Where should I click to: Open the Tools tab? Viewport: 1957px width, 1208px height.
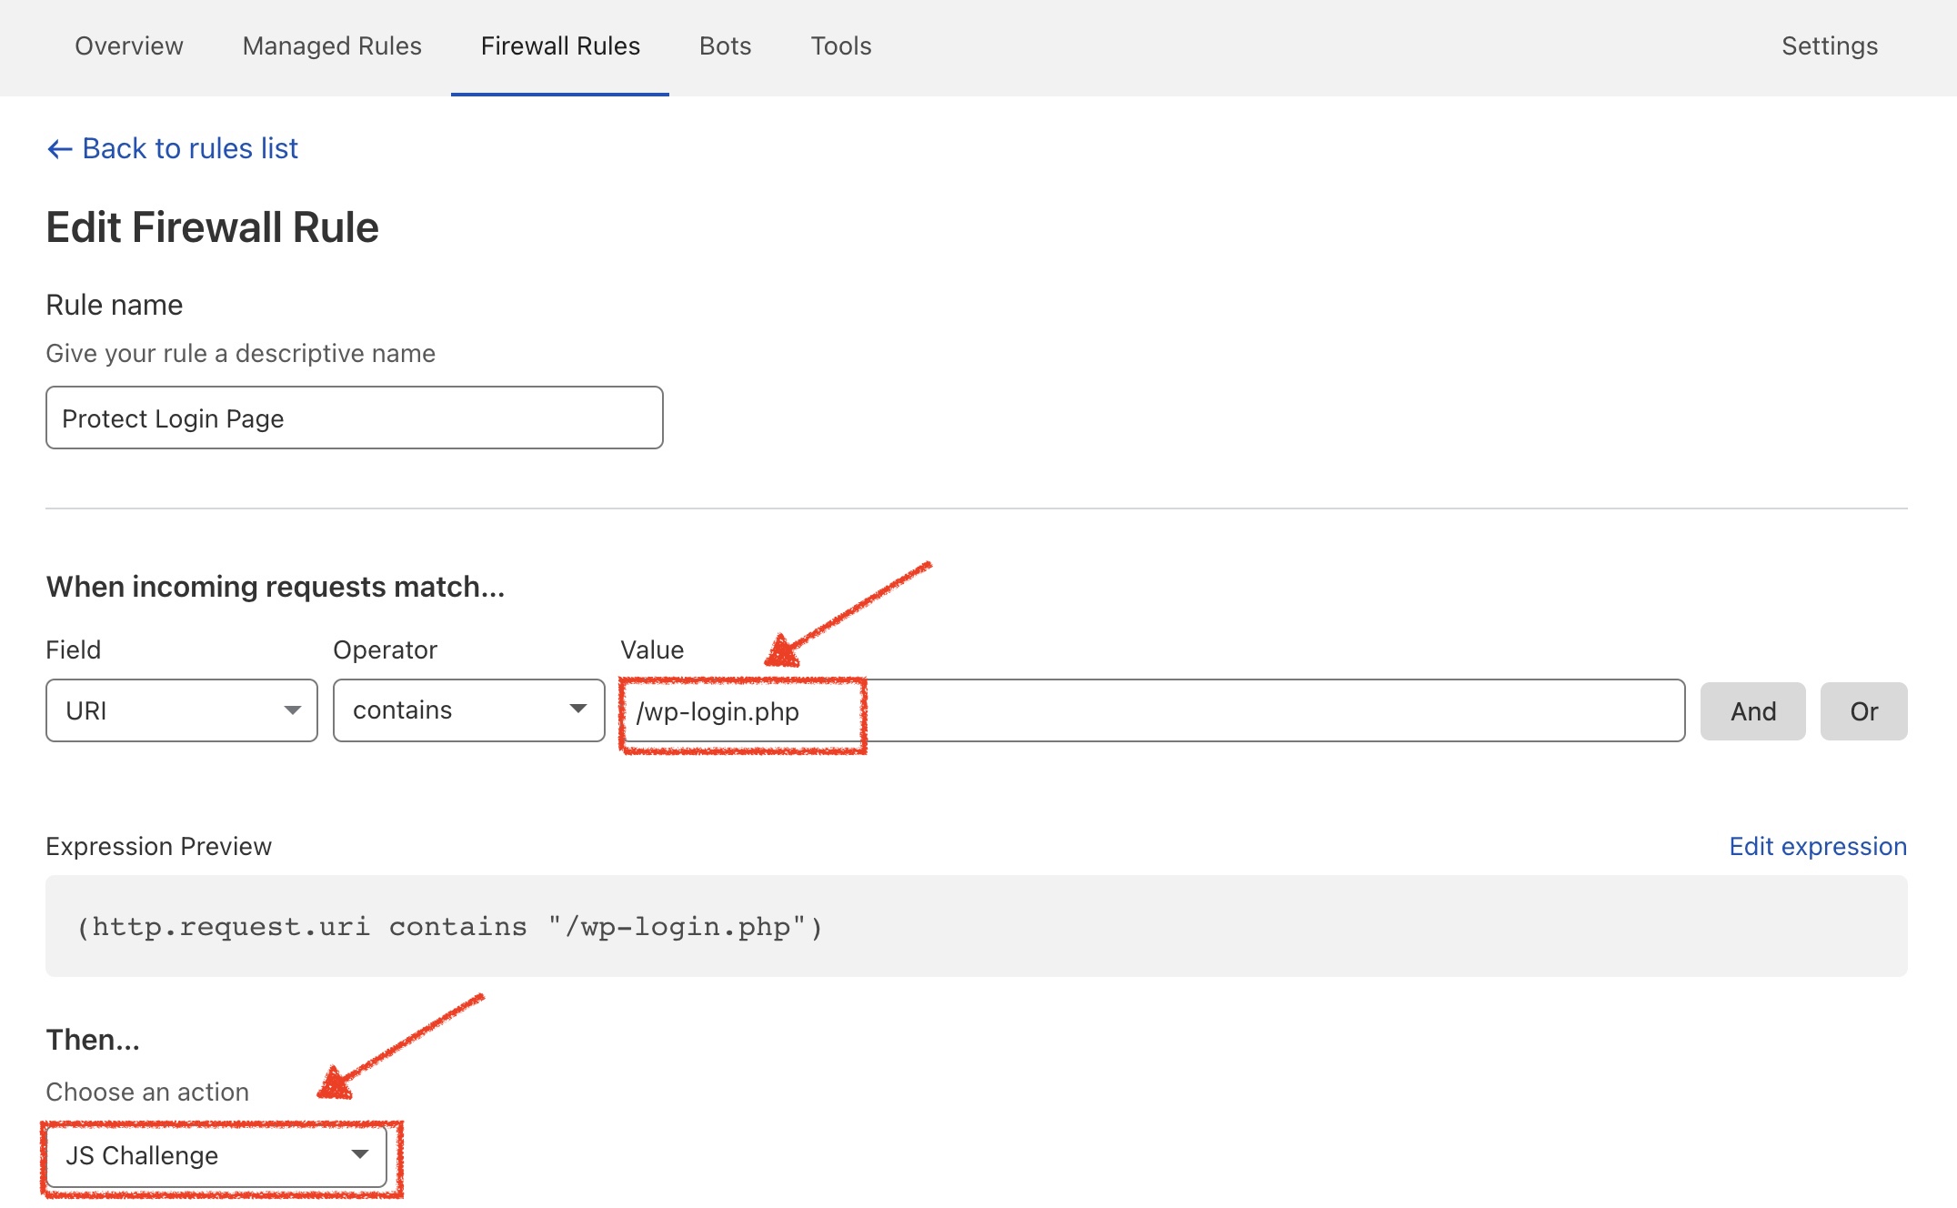(x=840, y=45)
